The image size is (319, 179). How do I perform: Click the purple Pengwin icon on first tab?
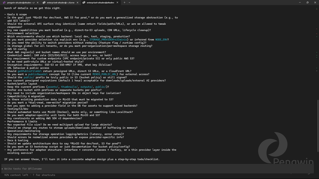pos(4,2)
